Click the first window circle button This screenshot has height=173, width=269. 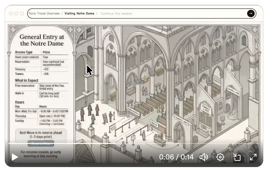11,14
